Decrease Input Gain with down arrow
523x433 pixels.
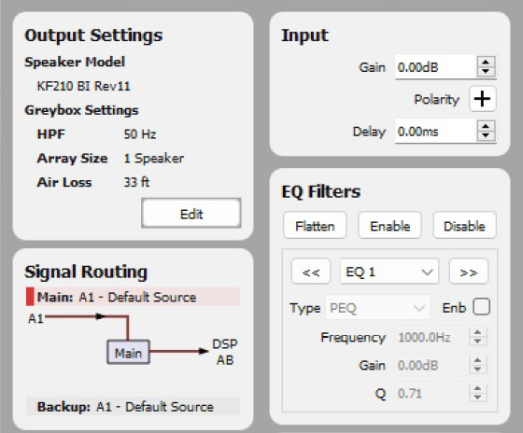coord(486,72)
